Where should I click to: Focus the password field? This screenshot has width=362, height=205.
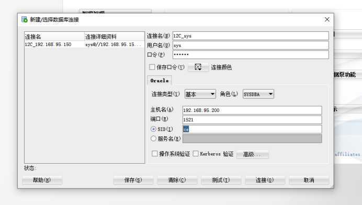251,55
